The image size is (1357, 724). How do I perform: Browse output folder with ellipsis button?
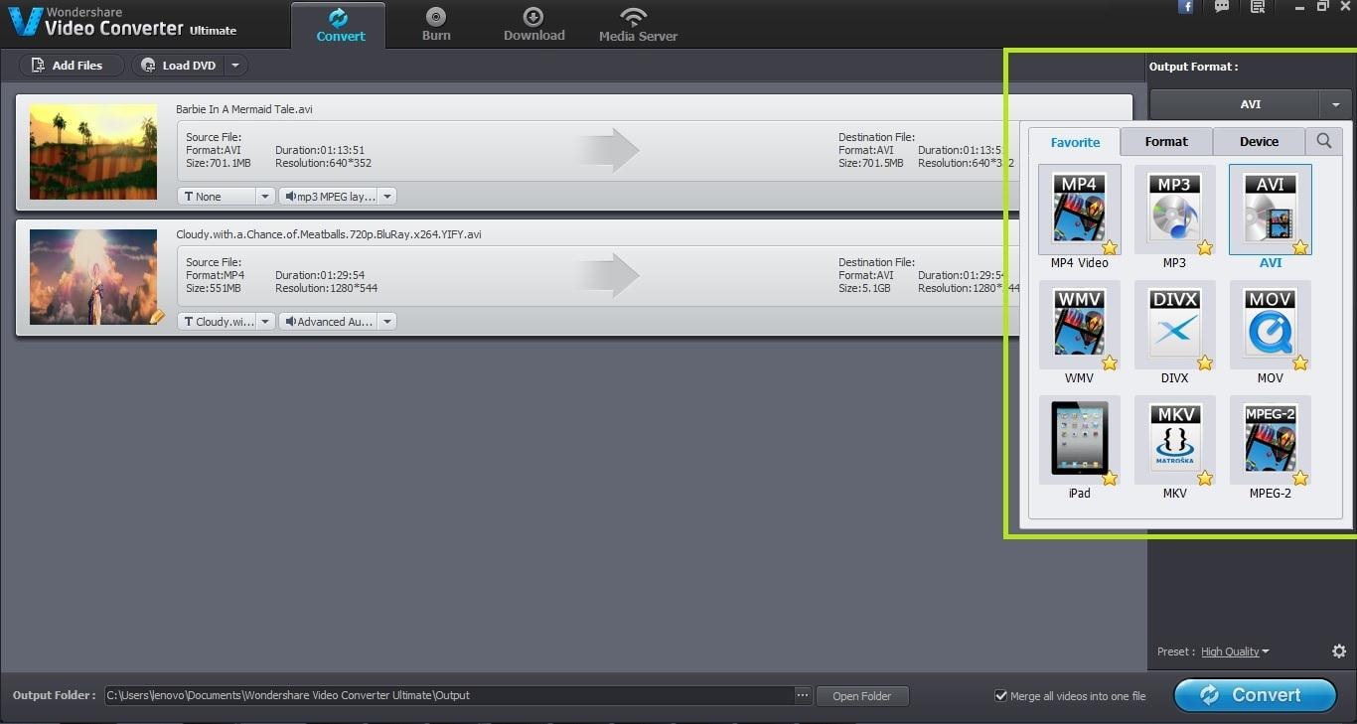803,695
